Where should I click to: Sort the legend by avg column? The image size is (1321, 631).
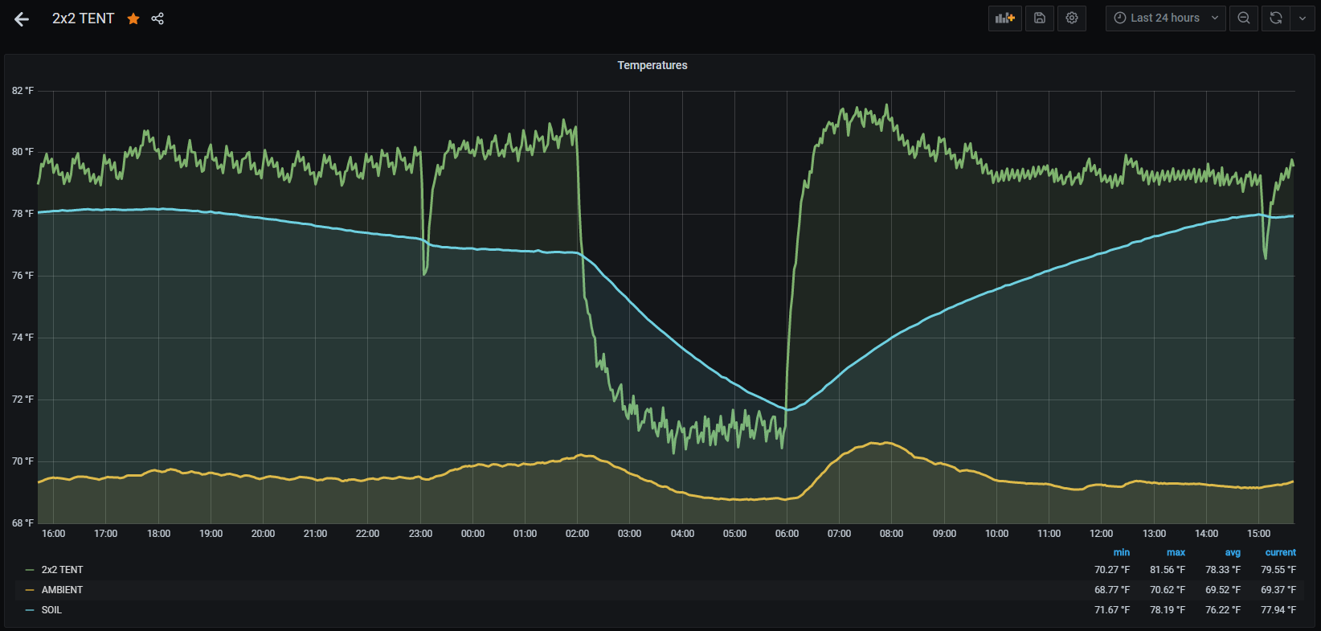(1233, 552)
